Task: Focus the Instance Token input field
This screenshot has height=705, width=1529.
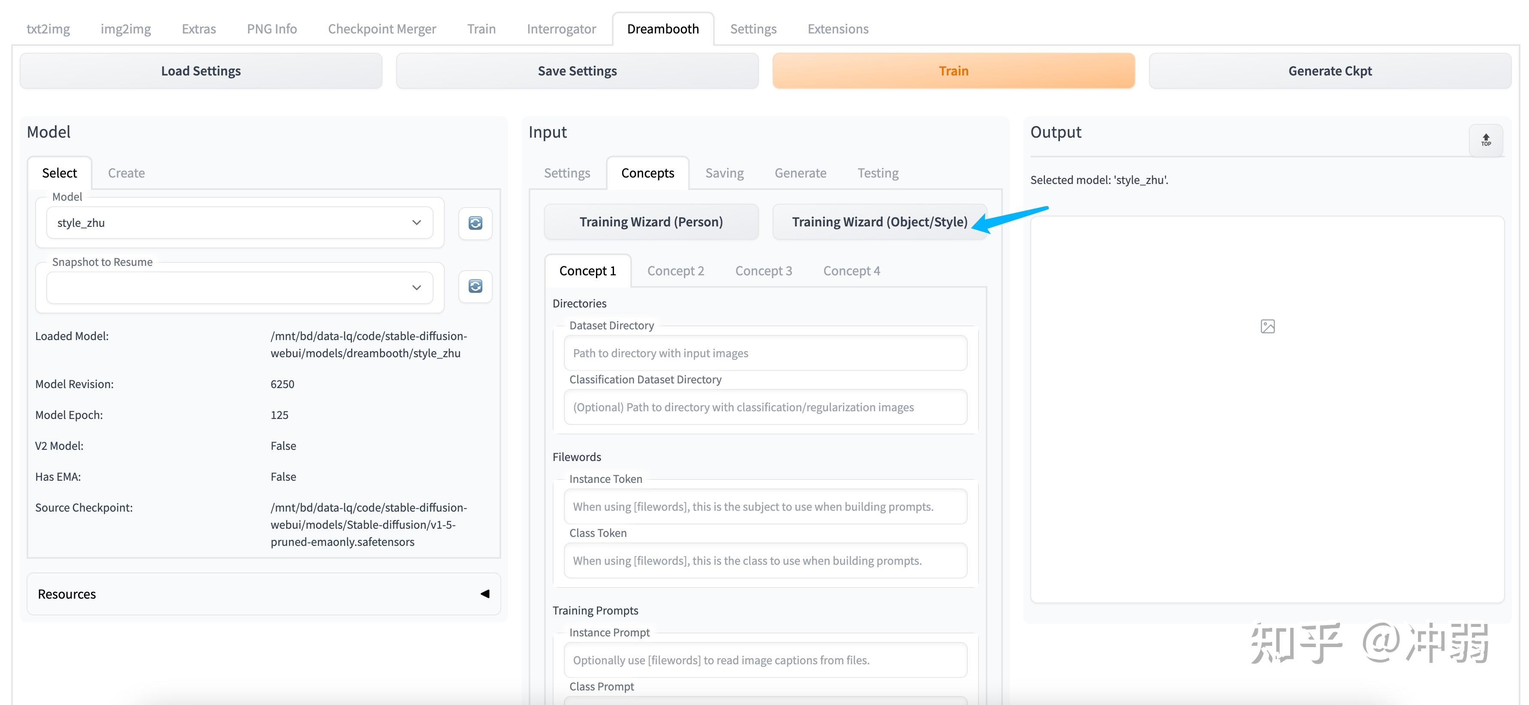Action: tap(764, 507)
